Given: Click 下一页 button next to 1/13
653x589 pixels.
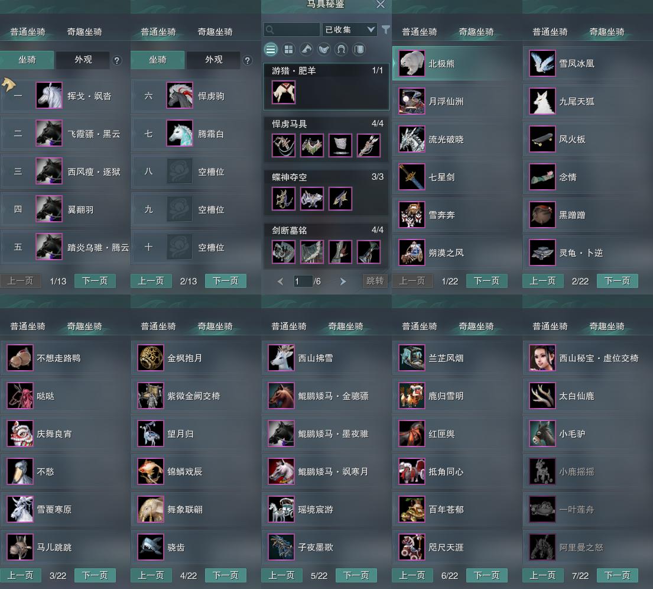Looking at the screenshot, I should click(95, 281).
